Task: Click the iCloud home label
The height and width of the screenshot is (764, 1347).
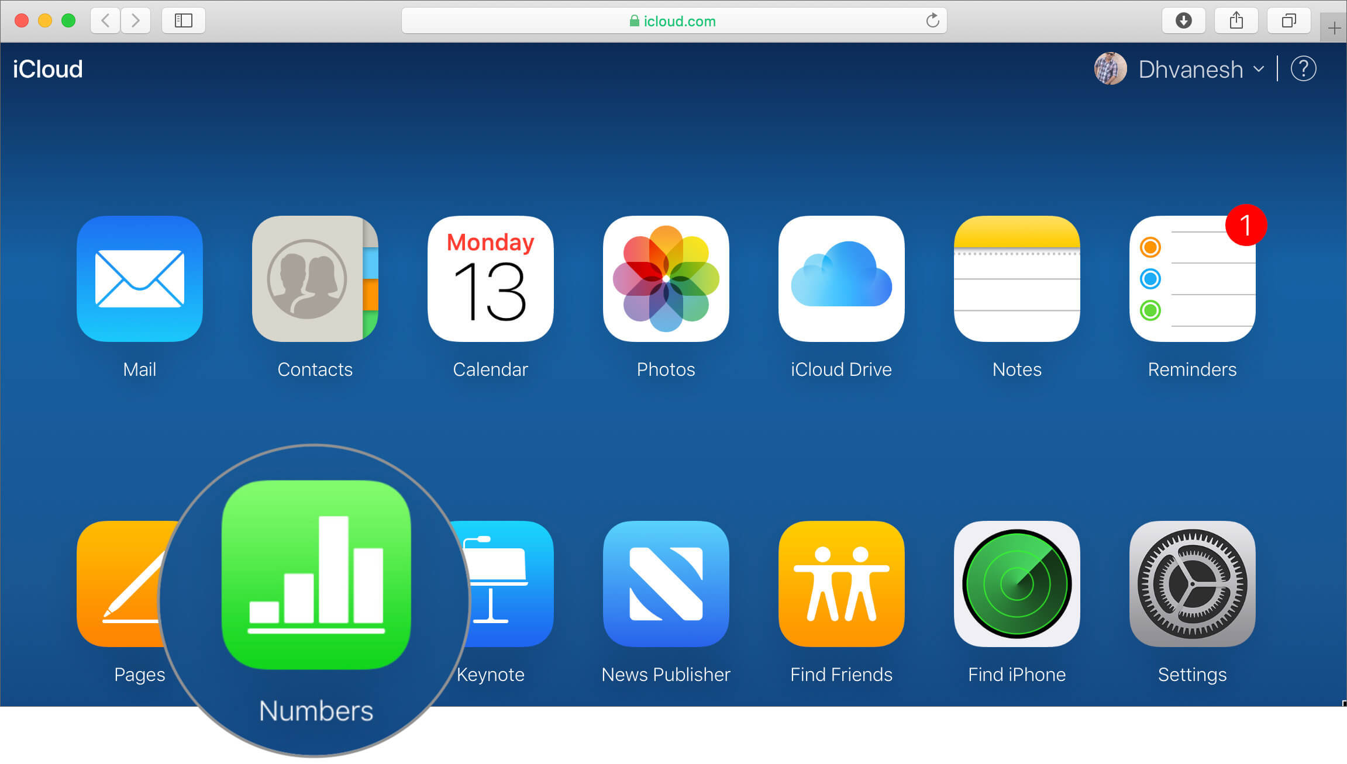Action: [x=46, y=68]
